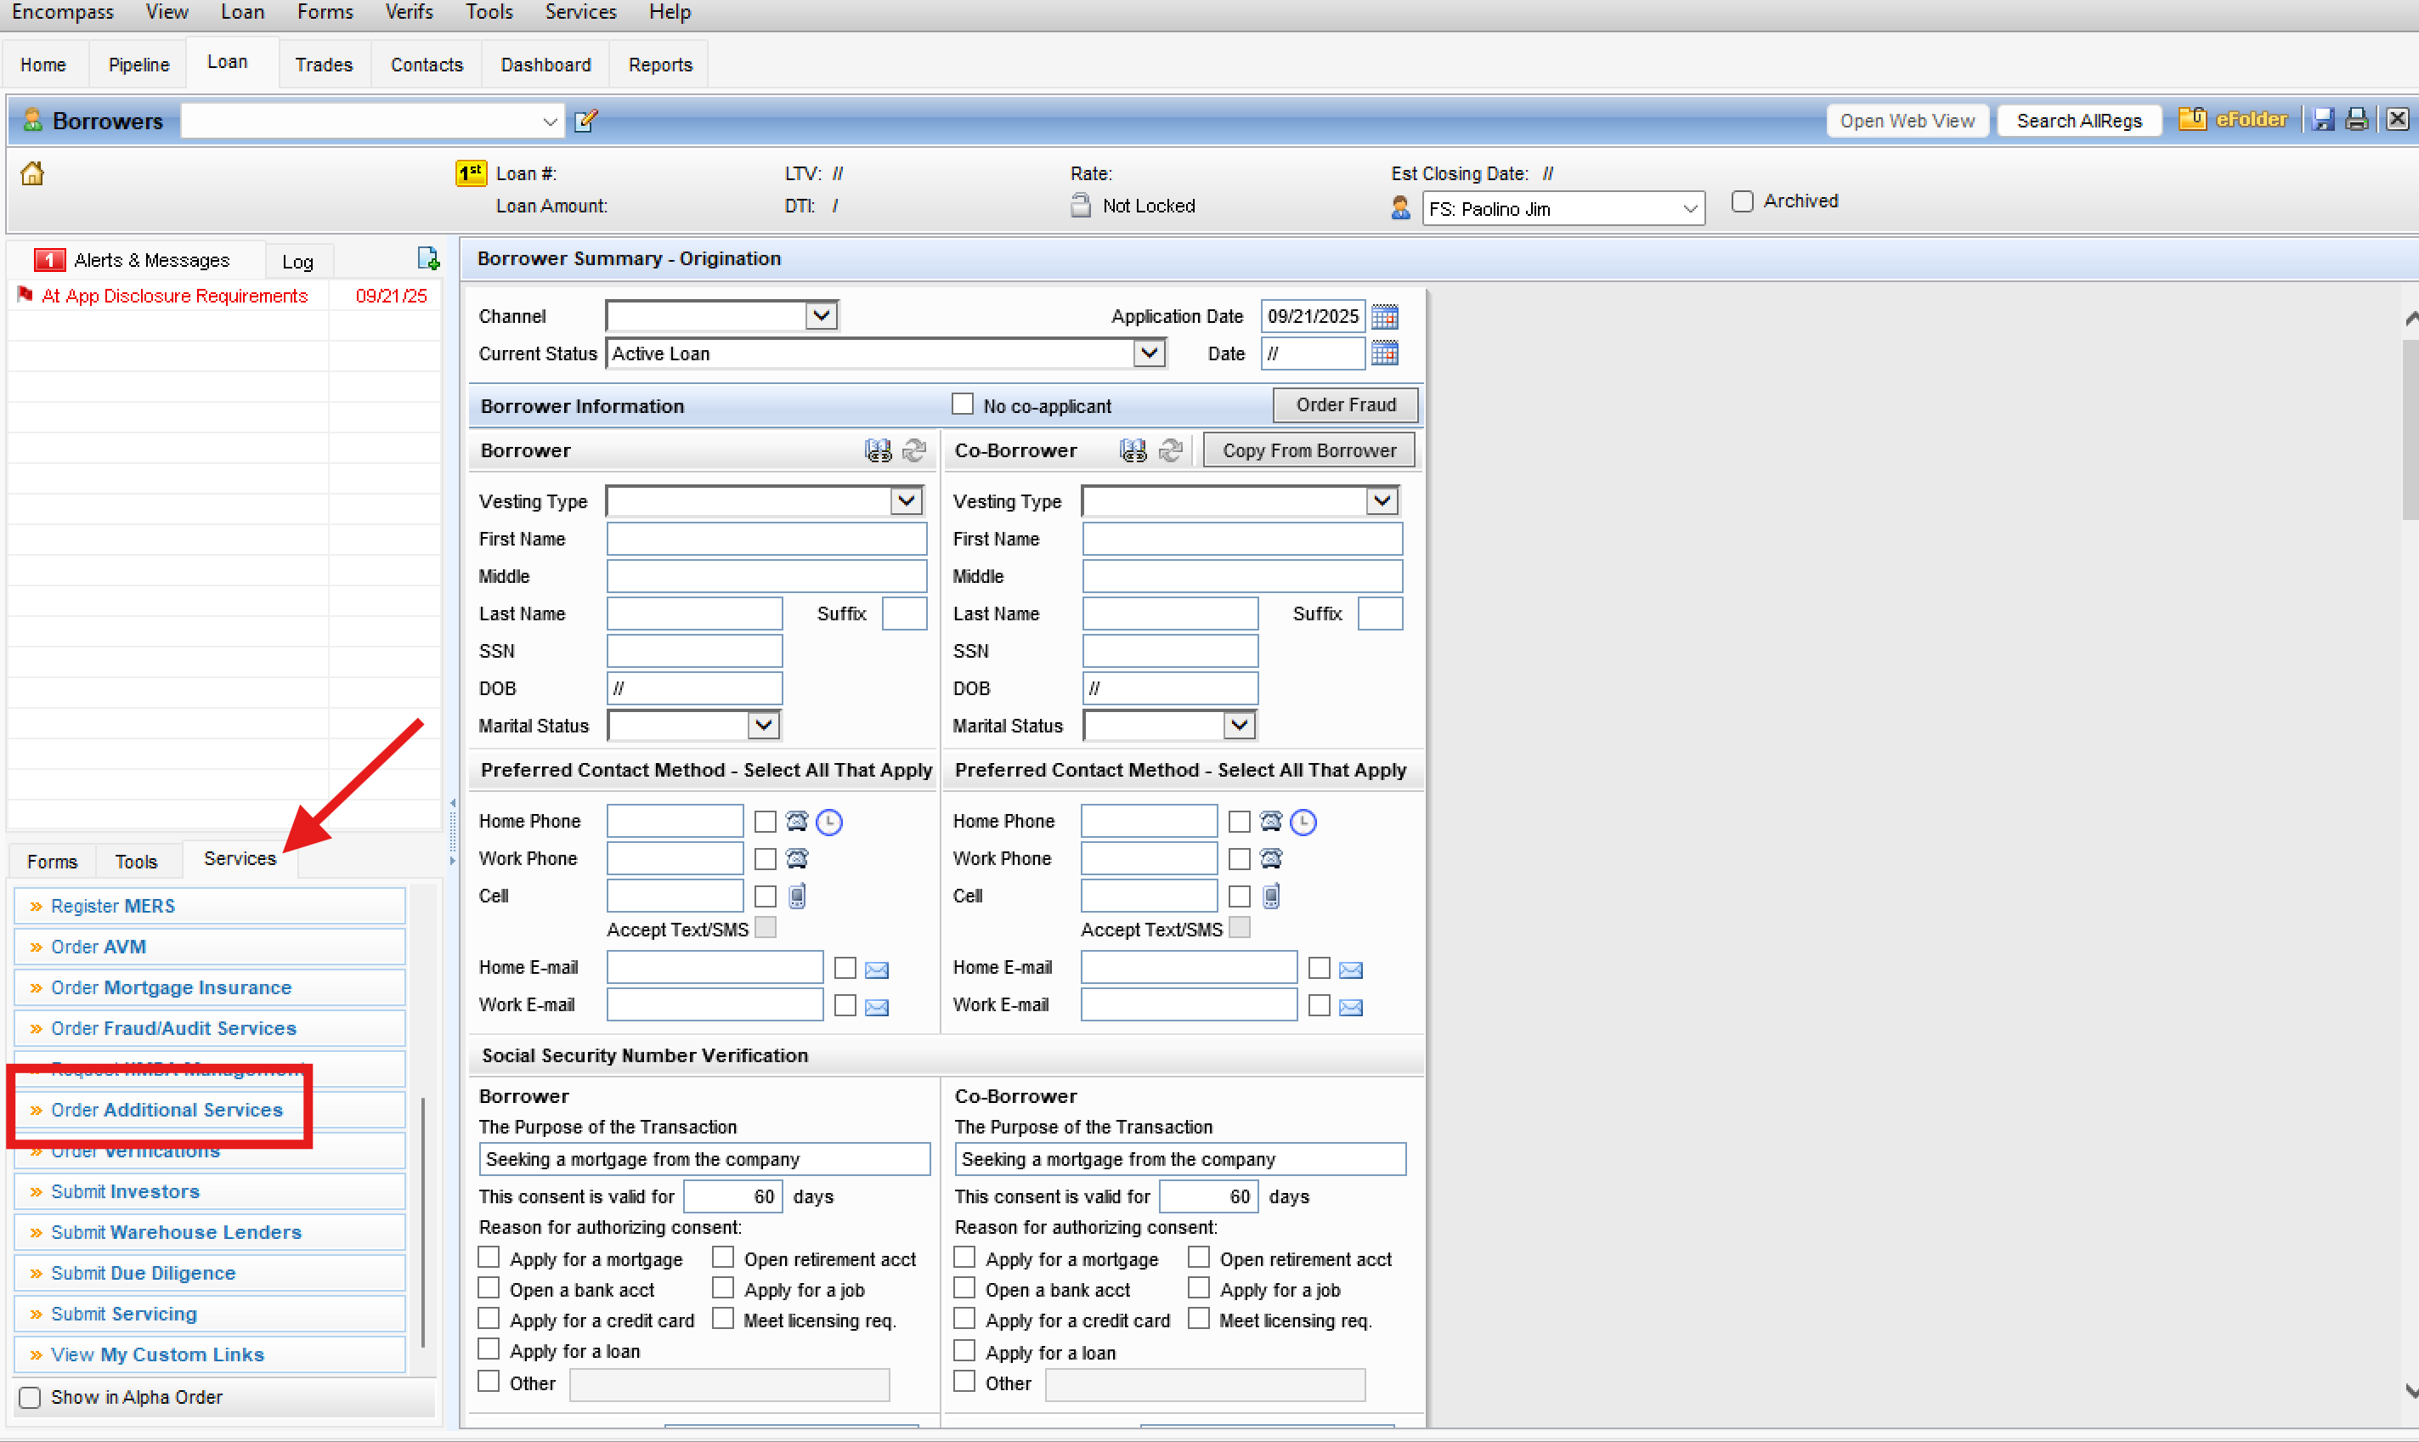Click the save loan icon
Screen dimensions: 2419x1442
point(2324,119)
